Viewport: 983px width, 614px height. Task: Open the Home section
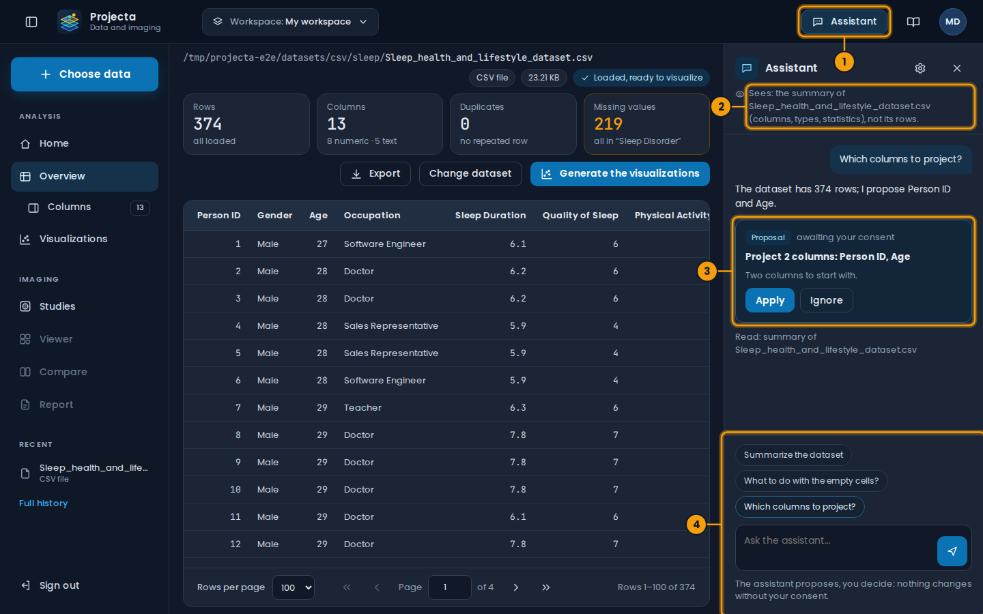point(85,143)
